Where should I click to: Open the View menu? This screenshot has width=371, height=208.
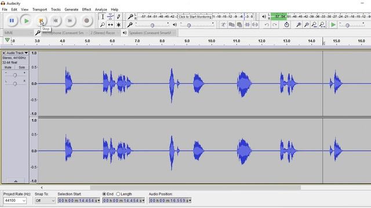click(24, 9)
